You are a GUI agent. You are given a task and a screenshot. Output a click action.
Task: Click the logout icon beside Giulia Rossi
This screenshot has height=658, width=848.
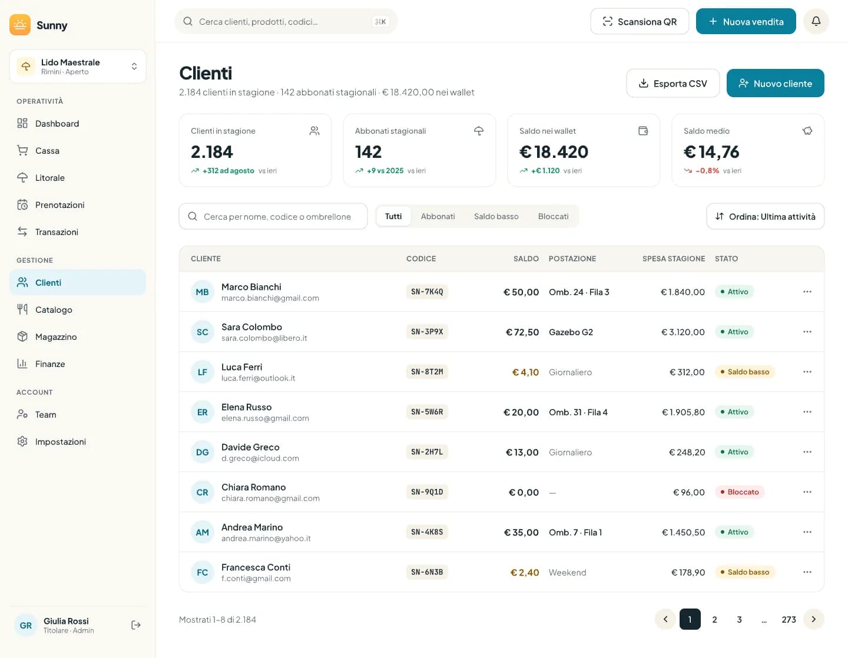click(136, 625)
